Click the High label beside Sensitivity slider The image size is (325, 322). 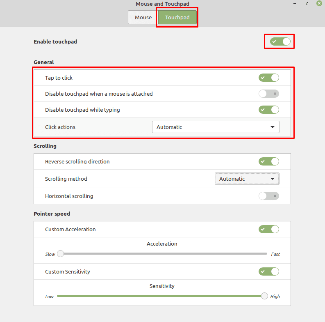[x=275, y=297]
